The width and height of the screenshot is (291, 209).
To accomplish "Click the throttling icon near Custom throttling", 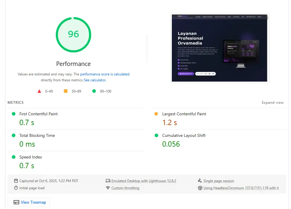I will point(108,188).
